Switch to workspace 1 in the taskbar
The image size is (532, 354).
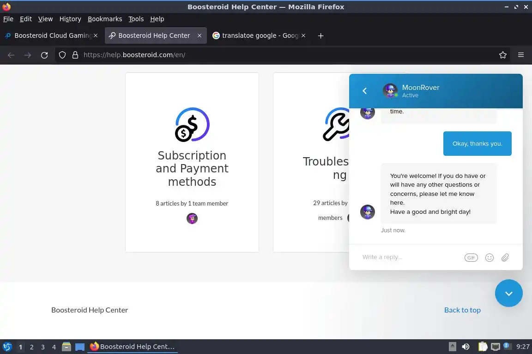(20, 347)
